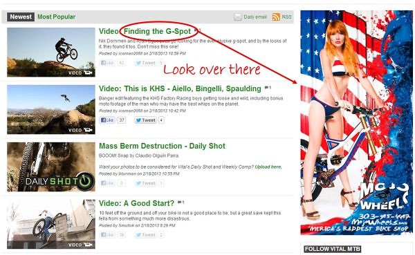
Task: Click Tweet button under Finding the G-Spot post
Action: 145,63
